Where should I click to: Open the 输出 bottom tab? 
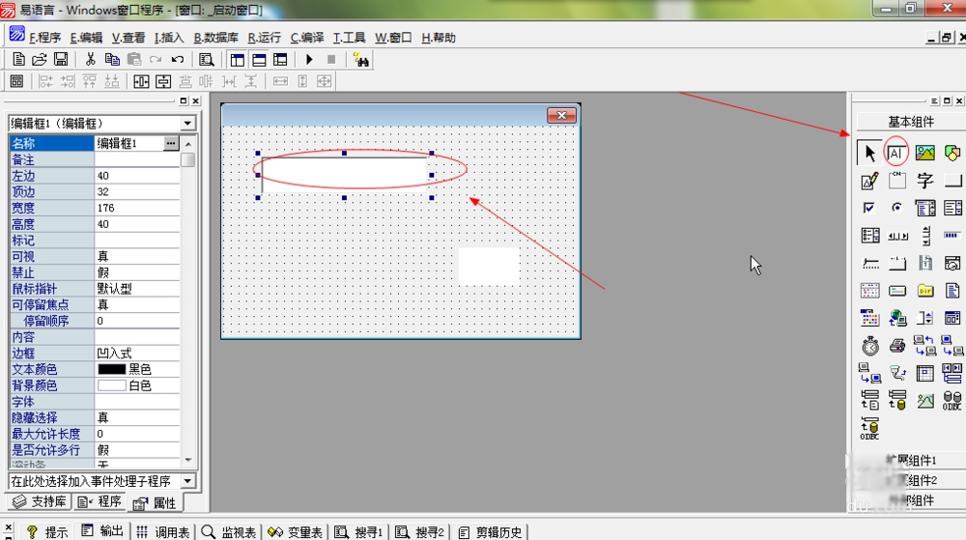click(x=103, y=531)
